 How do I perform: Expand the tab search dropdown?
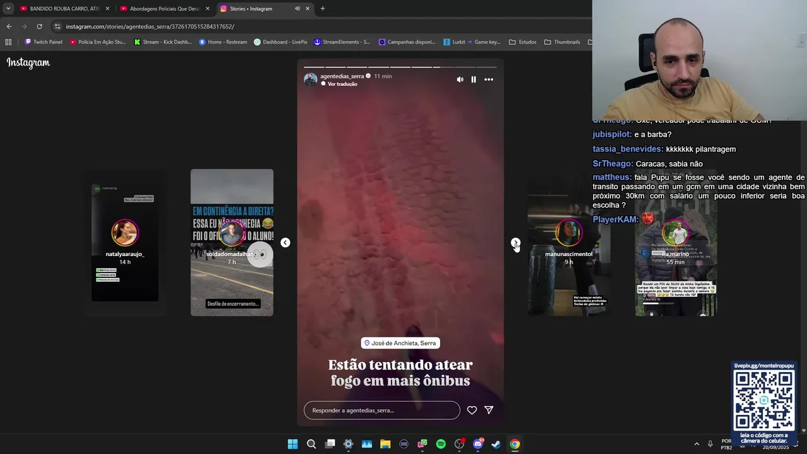pos(8,9)
